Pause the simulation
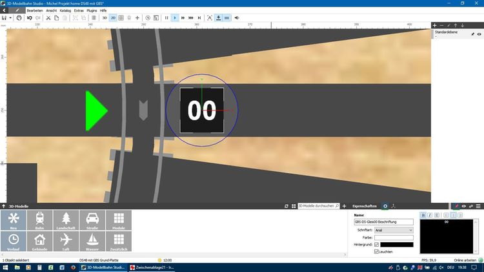The image size is (484, 272). (x=166, y=18)
